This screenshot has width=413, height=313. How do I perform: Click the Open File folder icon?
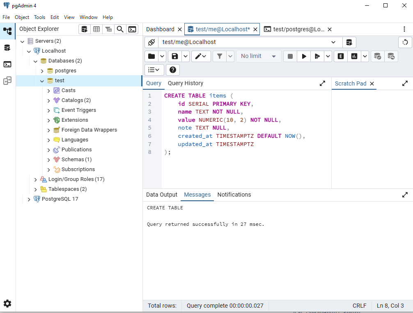(151, 56)
